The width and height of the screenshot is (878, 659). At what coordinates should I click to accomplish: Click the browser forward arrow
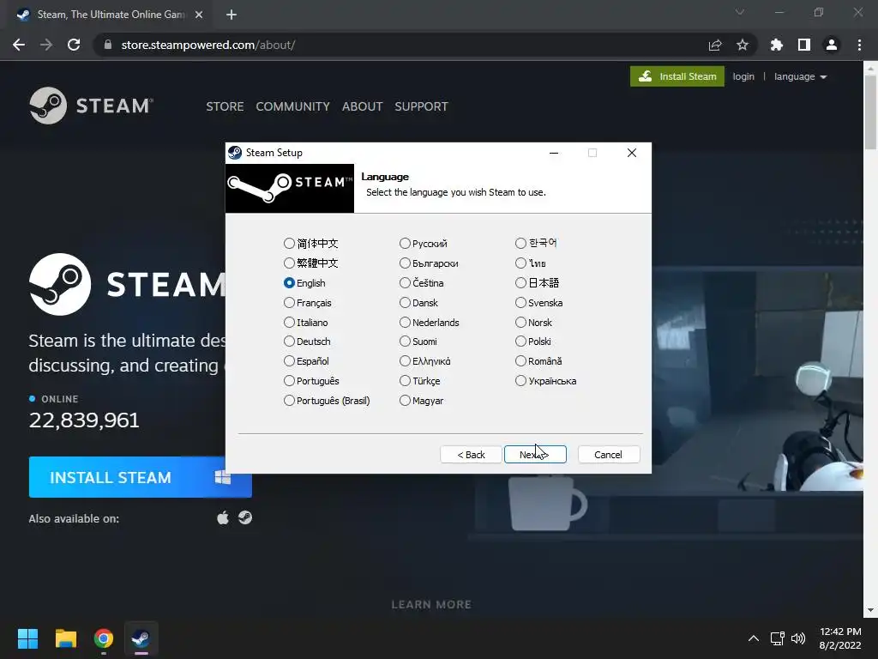tap(46, 45)
